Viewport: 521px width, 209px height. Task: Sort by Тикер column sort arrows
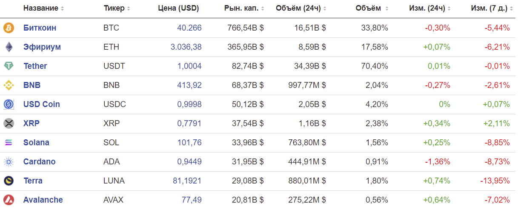pos(129,8)
